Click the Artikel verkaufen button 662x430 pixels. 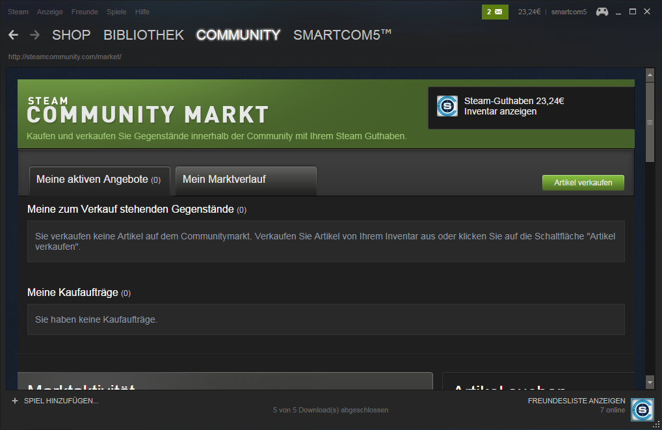click(583, 183)
